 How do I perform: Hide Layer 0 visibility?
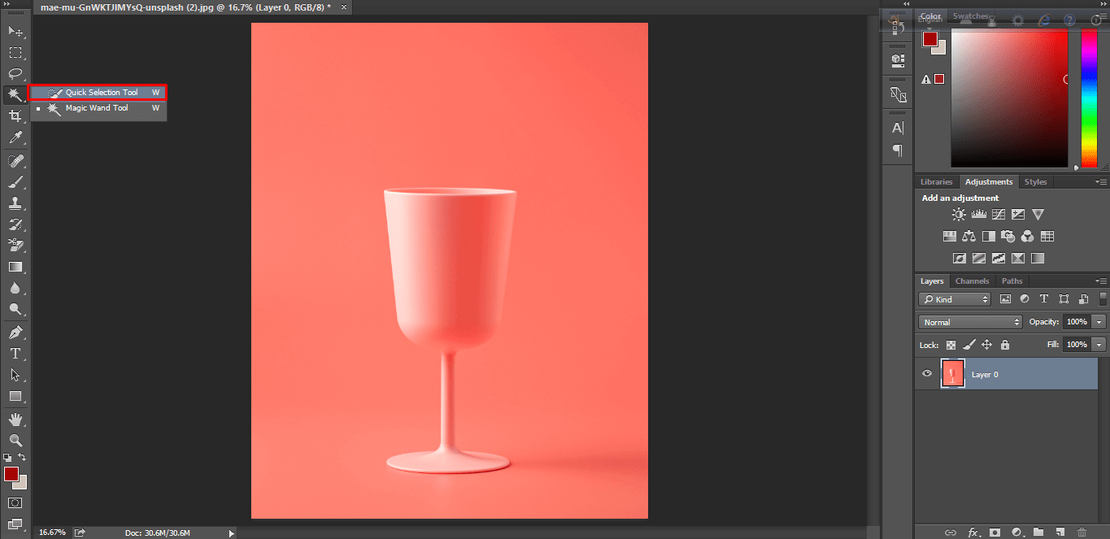pos(926,373)
